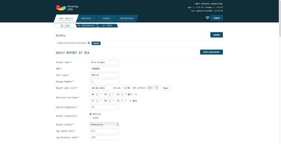Focus the Log Distance field

tap(104, 137)
